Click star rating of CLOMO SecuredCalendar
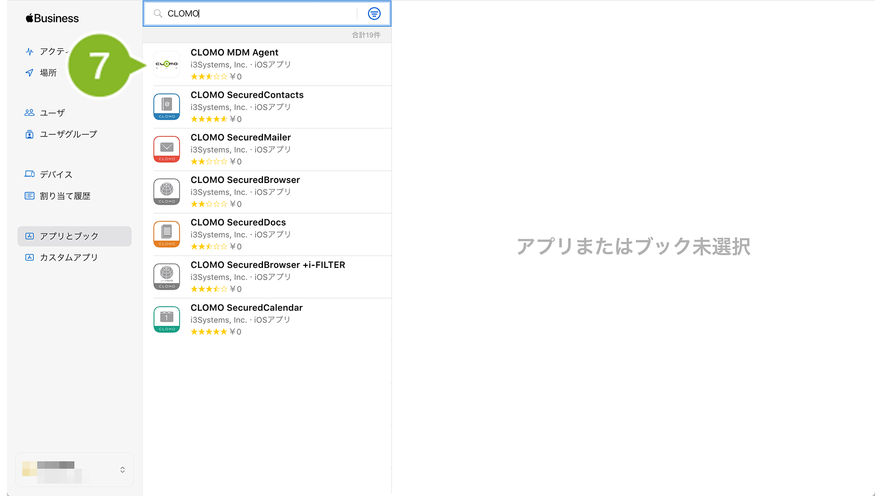 point(209,332)
